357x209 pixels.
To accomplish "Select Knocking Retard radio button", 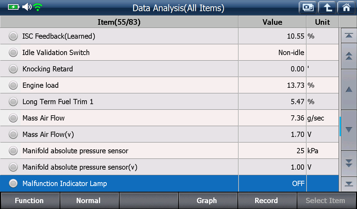I will (x=13, y=69).
